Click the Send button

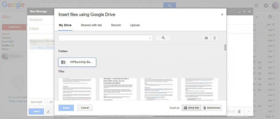(36, 111)
